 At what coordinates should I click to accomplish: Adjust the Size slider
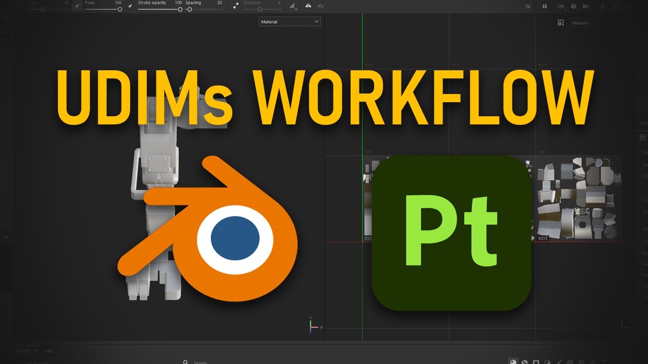click(x=50, y=9)
